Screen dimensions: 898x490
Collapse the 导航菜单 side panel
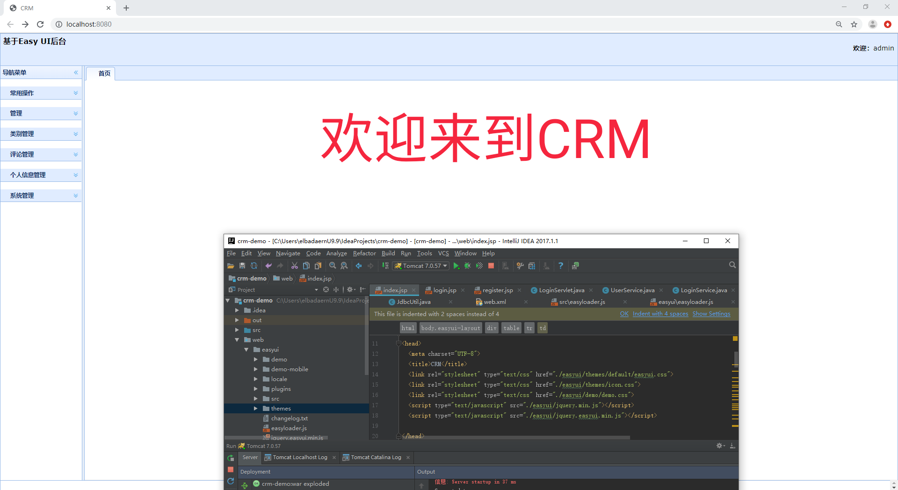click(76, 72)
